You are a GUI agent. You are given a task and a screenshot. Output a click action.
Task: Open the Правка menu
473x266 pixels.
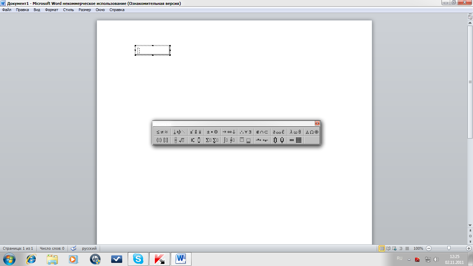point(23,10)
